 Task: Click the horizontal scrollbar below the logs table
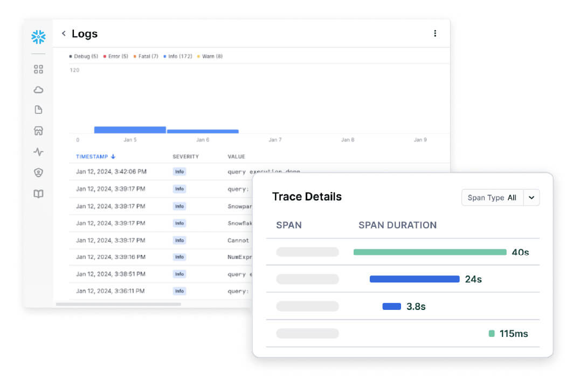[x=119, y=304]
